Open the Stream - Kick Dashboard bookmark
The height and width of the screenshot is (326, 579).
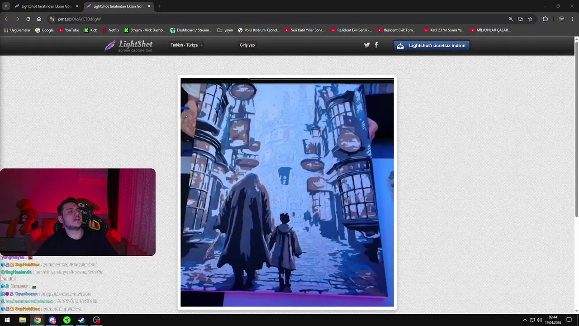coord(144,30)
